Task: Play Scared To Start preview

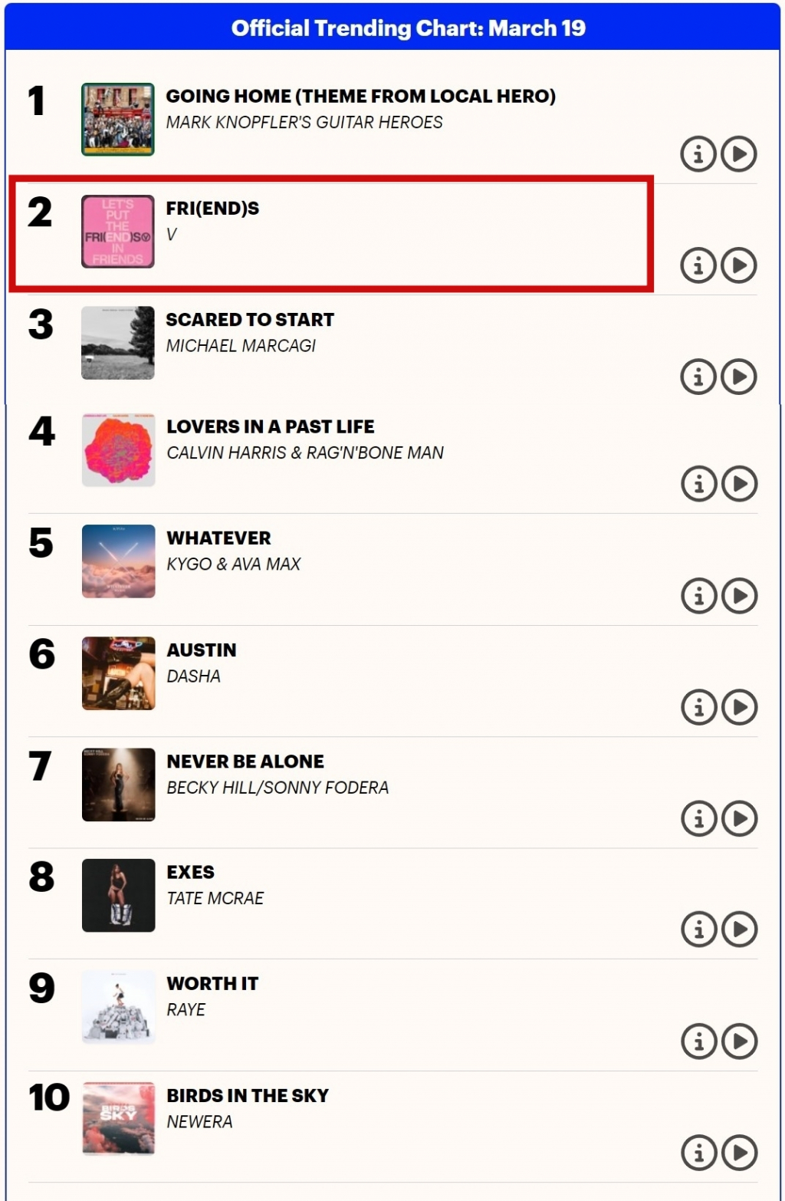Action: click(739, 377)
